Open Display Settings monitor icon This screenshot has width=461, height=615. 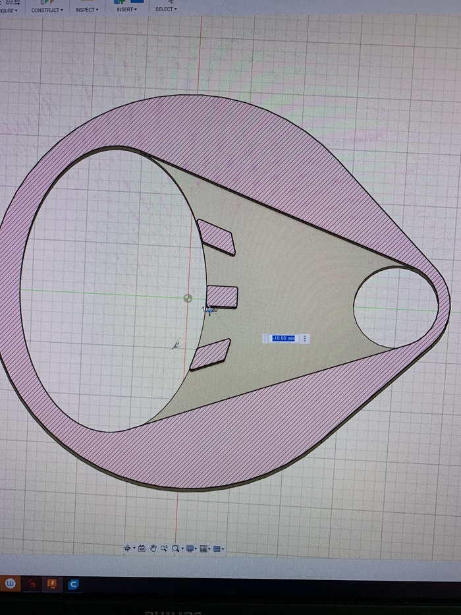pos(190,548)
